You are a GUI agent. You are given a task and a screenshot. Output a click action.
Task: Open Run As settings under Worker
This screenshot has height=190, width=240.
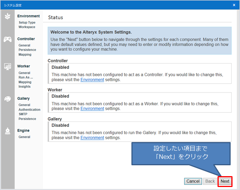click(x=26, y=78)
